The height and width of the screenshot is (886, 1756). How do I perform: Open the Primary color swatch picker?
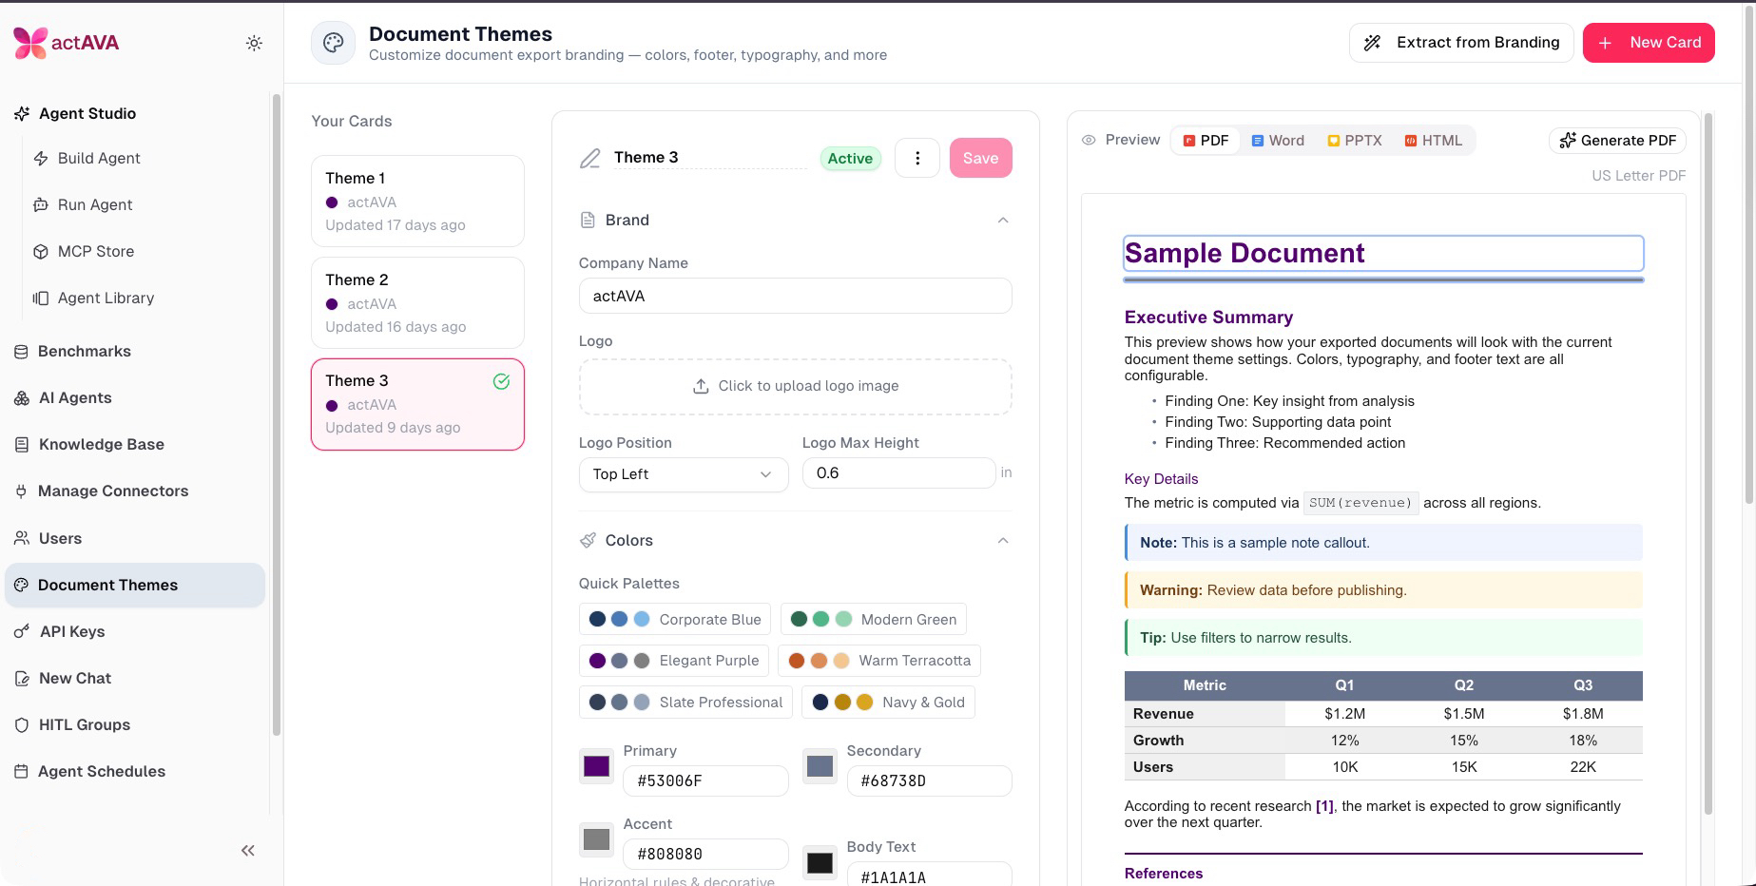pyautogui.click(x=596, y=766)
